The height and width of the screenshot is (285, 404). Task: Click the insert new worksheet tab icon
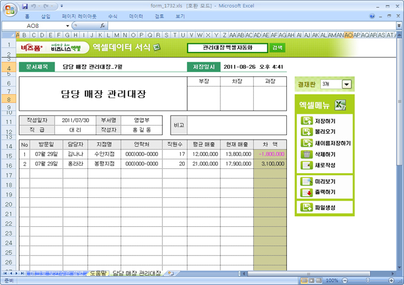click(x=171, y=273)
